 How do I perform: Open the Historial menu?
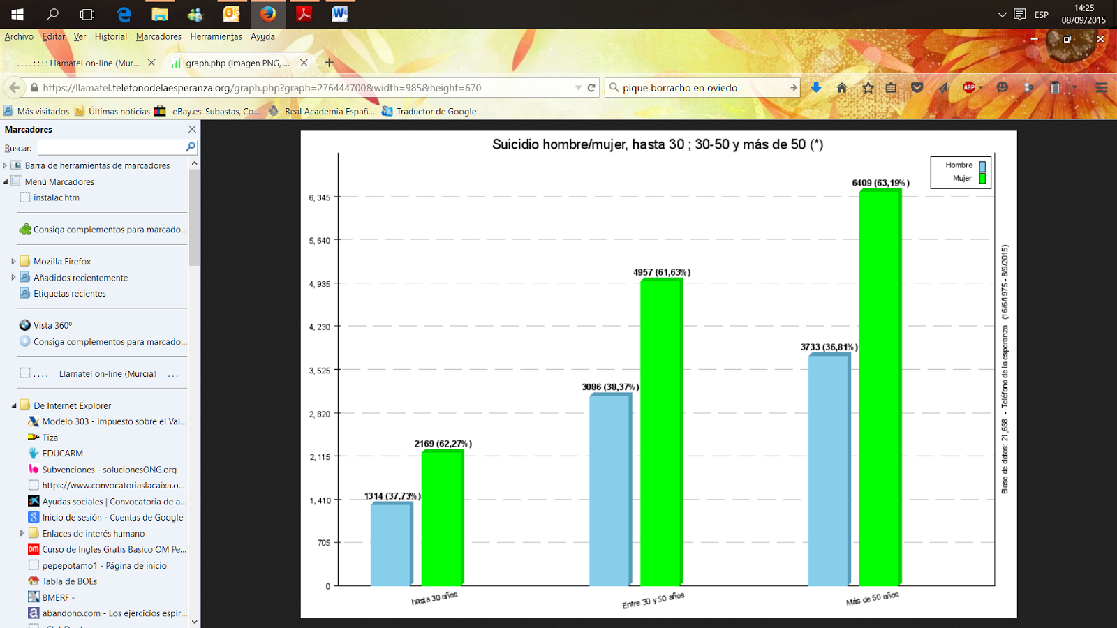[x=111, y=36]
